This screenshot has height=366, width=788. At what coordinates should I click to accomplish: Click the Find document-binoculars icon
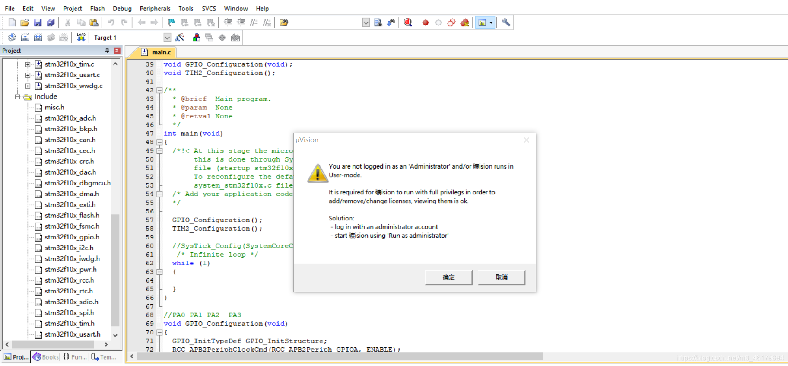coord(378,22)
